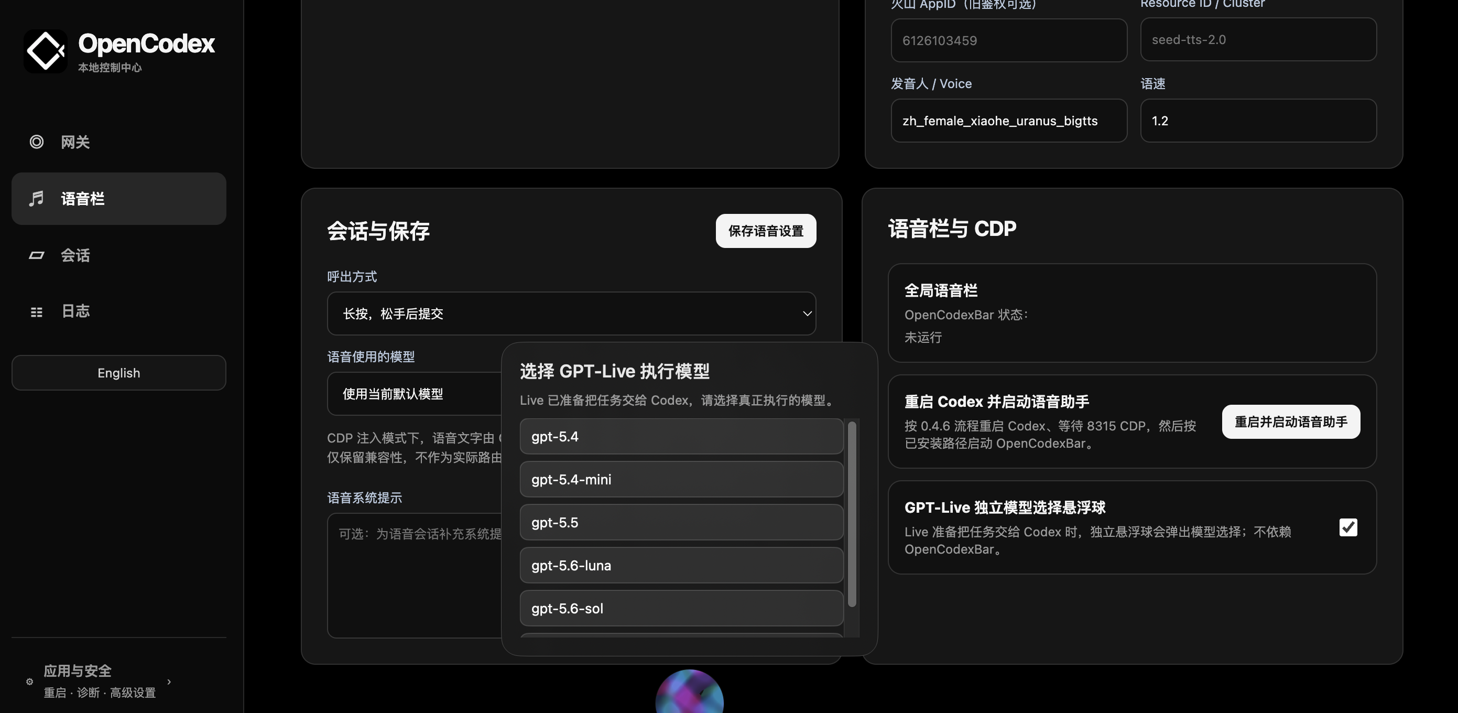Click the model list scrollbar
The height and width of the screenshot is (713, 1458).
coord(852,514)
